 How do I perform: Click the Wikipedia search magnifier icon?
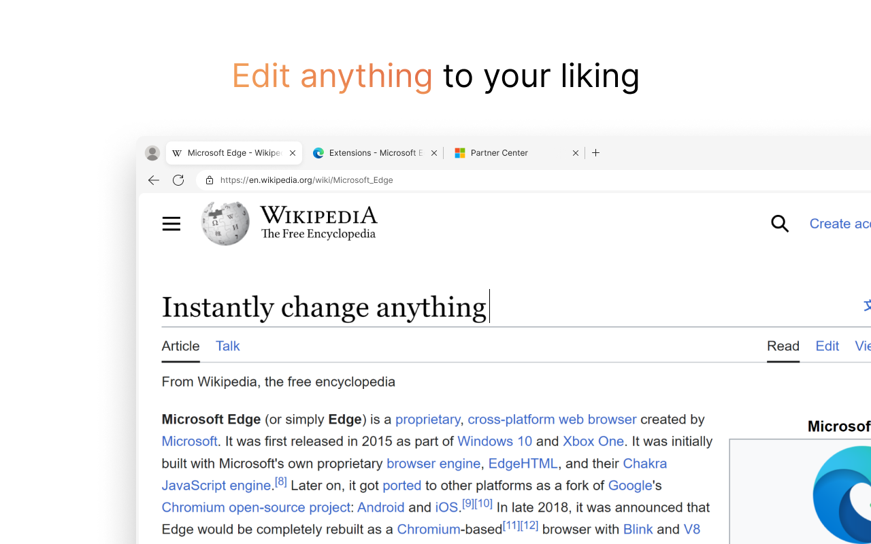click(780, 224)
